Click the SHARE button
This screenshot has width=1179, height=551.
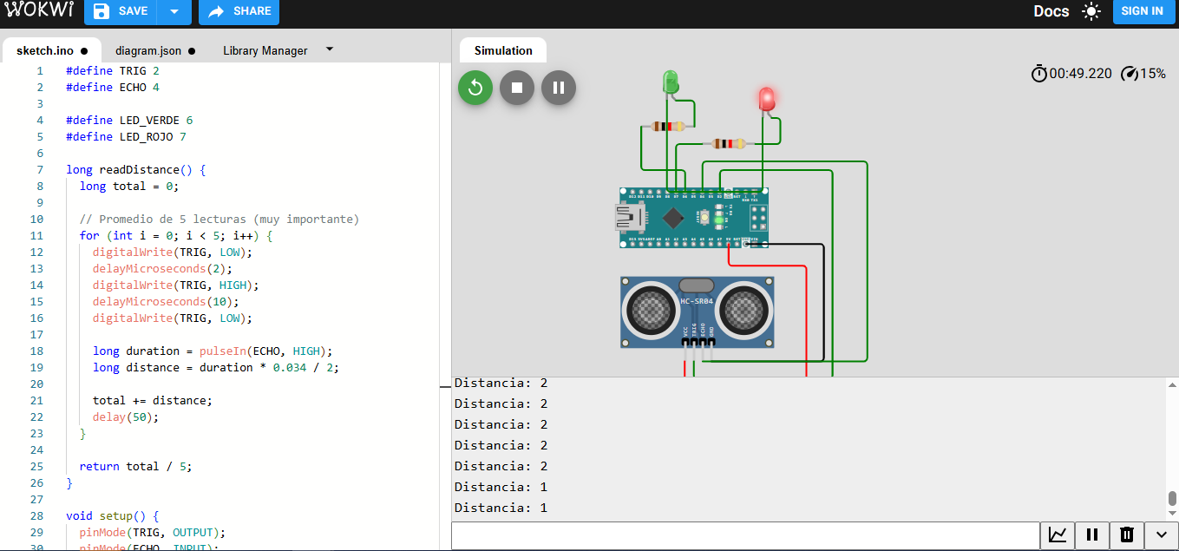[239, 11]
